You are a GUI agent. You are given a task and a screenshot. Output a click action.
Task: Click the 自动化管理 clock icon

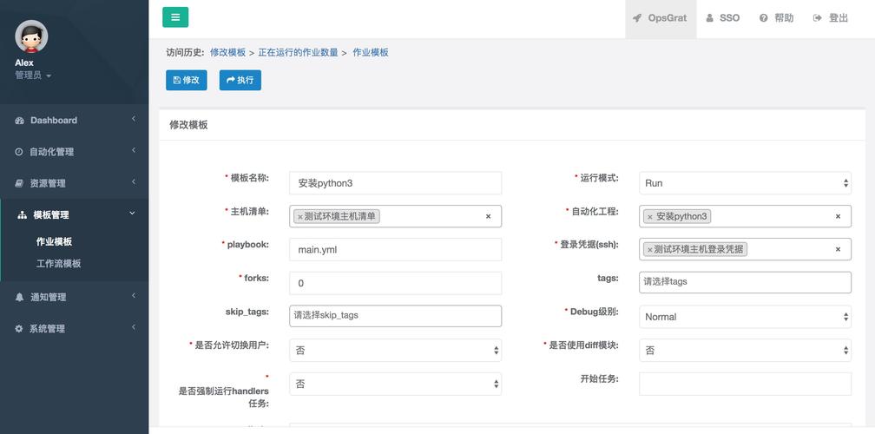click(19, 152)
